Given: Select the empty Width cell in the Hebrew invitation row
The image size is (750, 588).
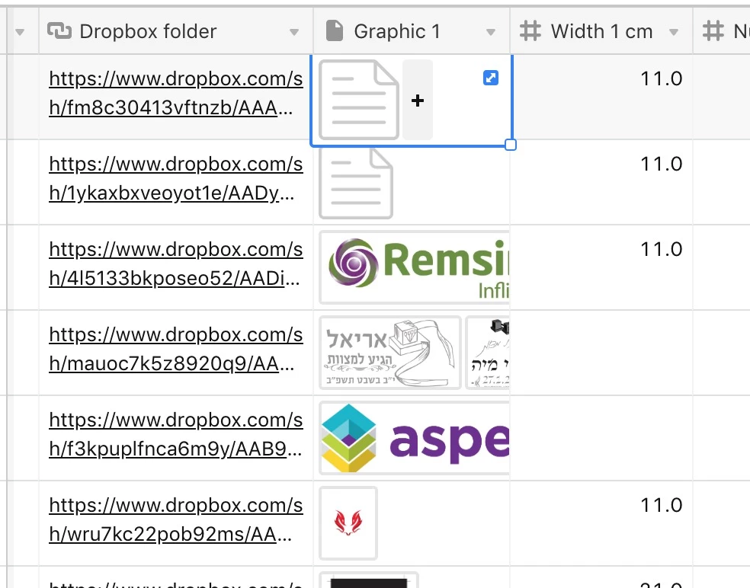Looking at the screenshot, I should tap(601, 353).
